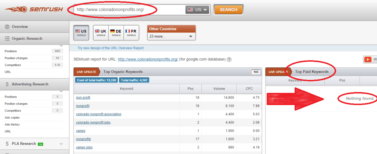Open the 'canpo jobs' keyword link
Screen dimensions: 377x154
point(84,147)
